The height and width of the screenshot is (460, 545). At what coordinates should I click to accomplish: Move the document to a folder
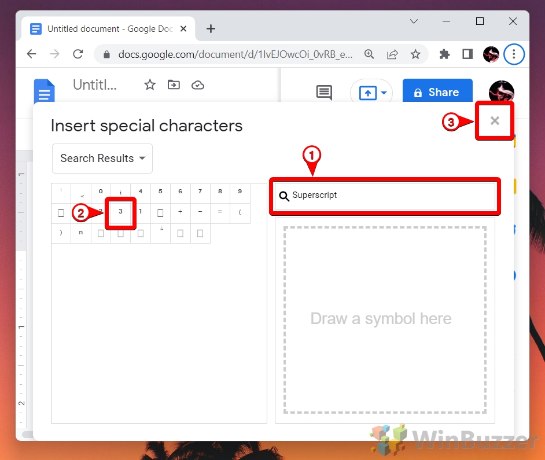(x=174, y=84)
